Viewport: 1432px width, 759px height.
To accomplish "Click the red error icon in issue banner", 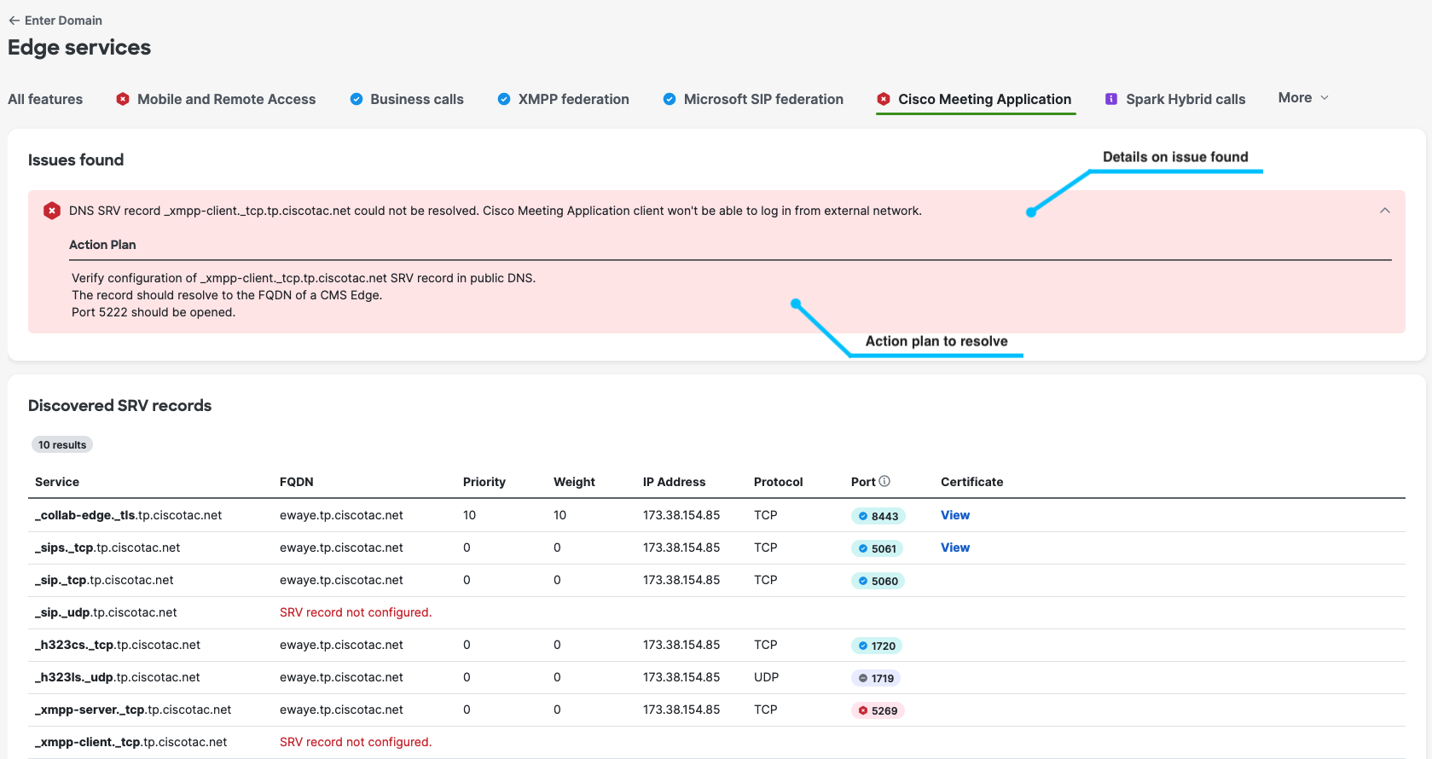I will pyautogui.click(x=52, y=211).
